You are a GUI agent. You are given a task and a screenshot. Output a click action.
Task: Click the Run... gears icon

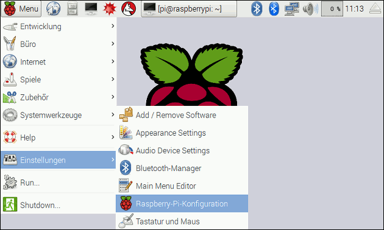[10, 182]
